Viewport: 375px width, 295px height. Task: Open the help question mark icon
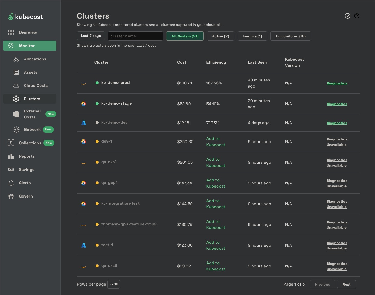pos(357,16)
